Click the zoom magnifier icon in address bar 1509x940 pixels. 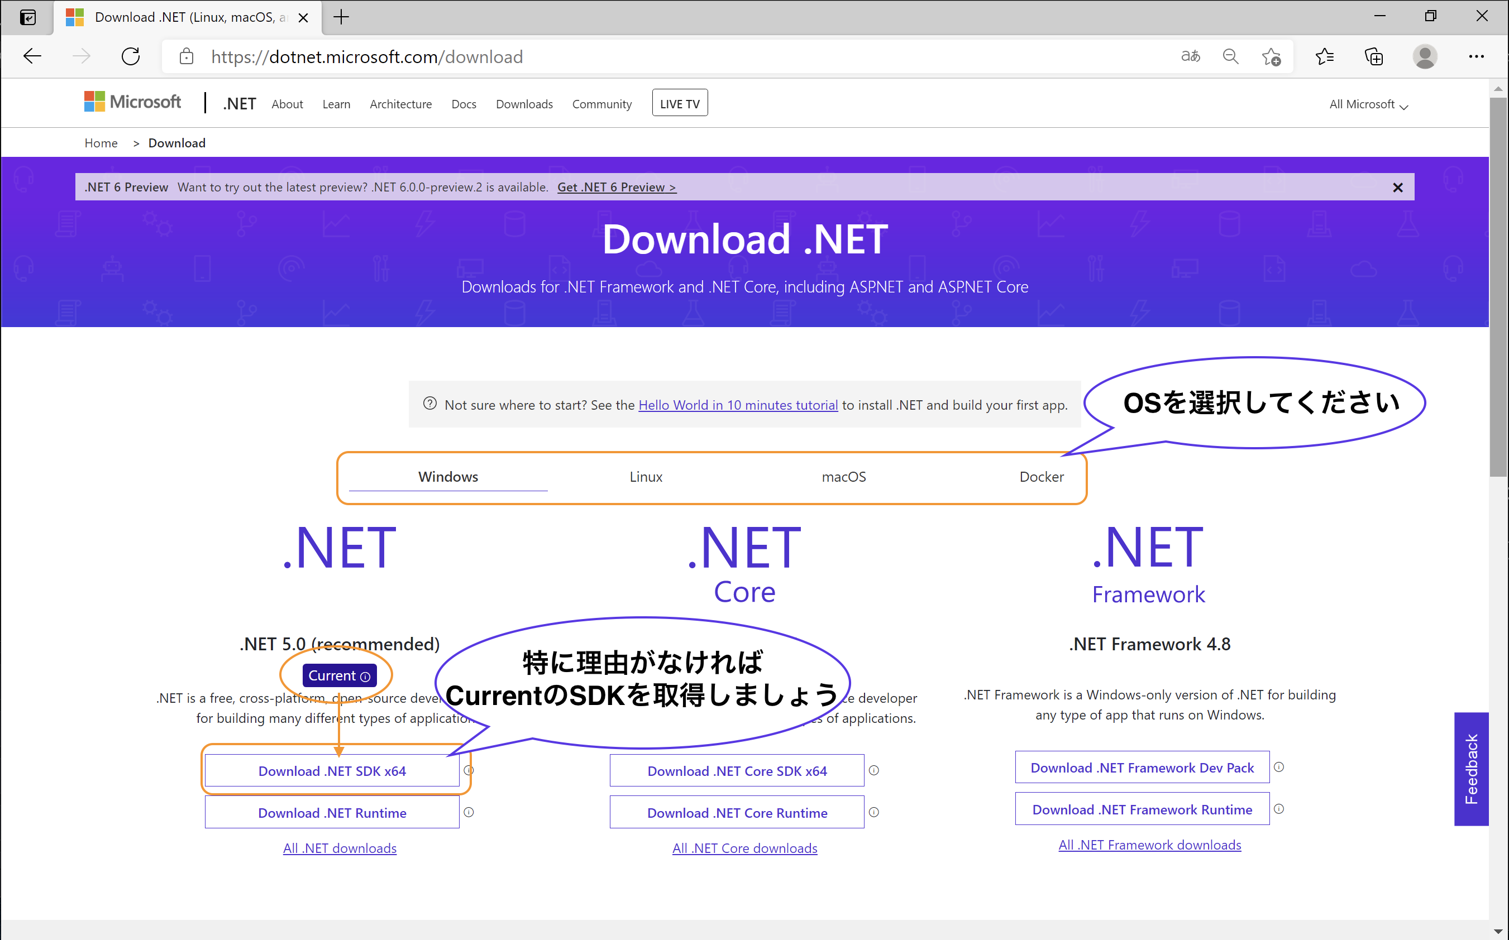[1230, 56]
